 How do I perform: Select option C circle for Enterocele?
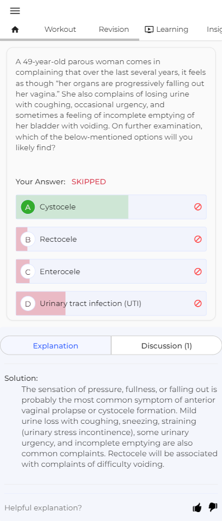coord(28,271)
